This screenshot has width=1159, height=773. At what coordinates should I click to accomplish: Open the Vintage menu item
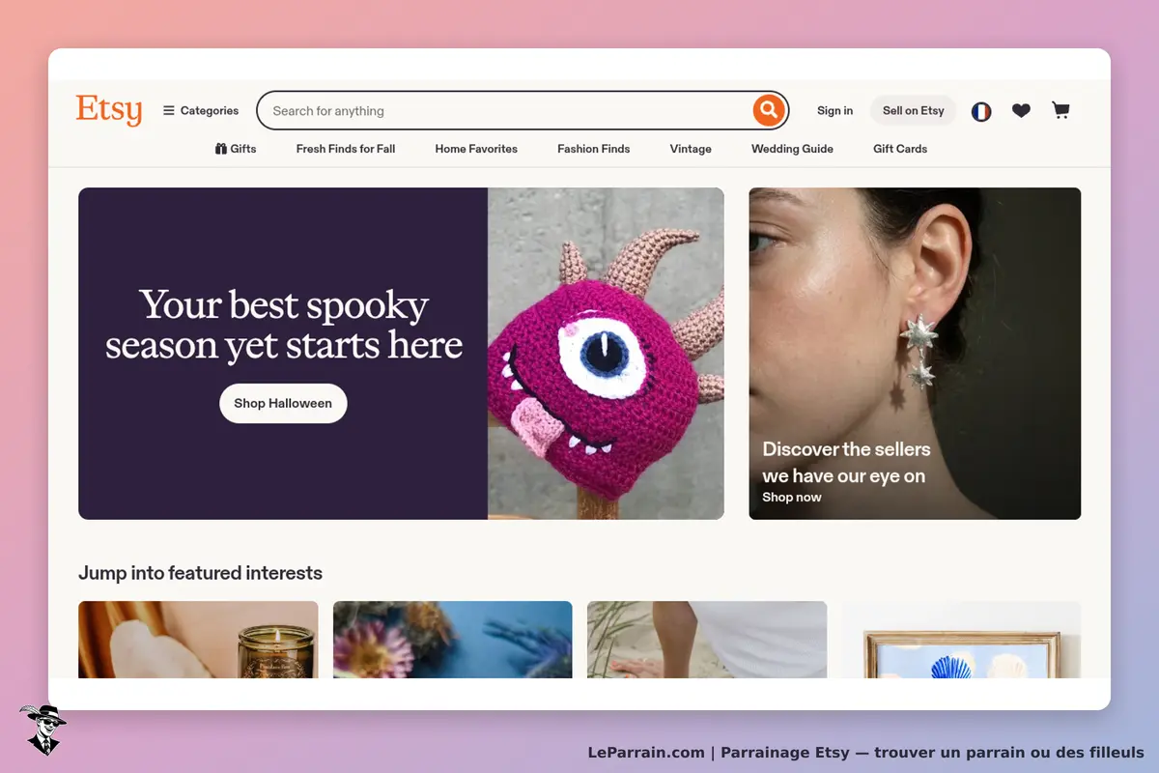(691, 149)
